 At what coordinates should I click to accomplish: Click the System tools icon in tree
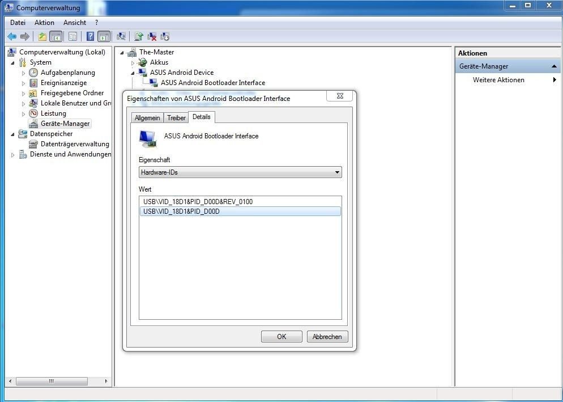tap(23, 62)
